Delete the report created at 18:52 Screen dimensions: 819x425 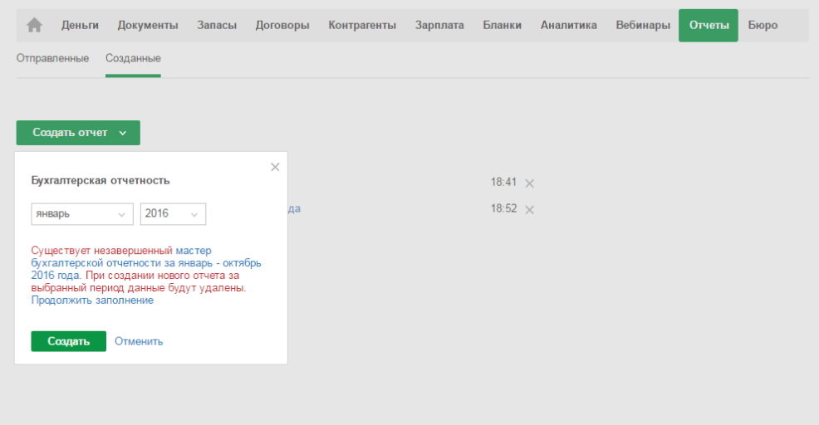point(530,210)
